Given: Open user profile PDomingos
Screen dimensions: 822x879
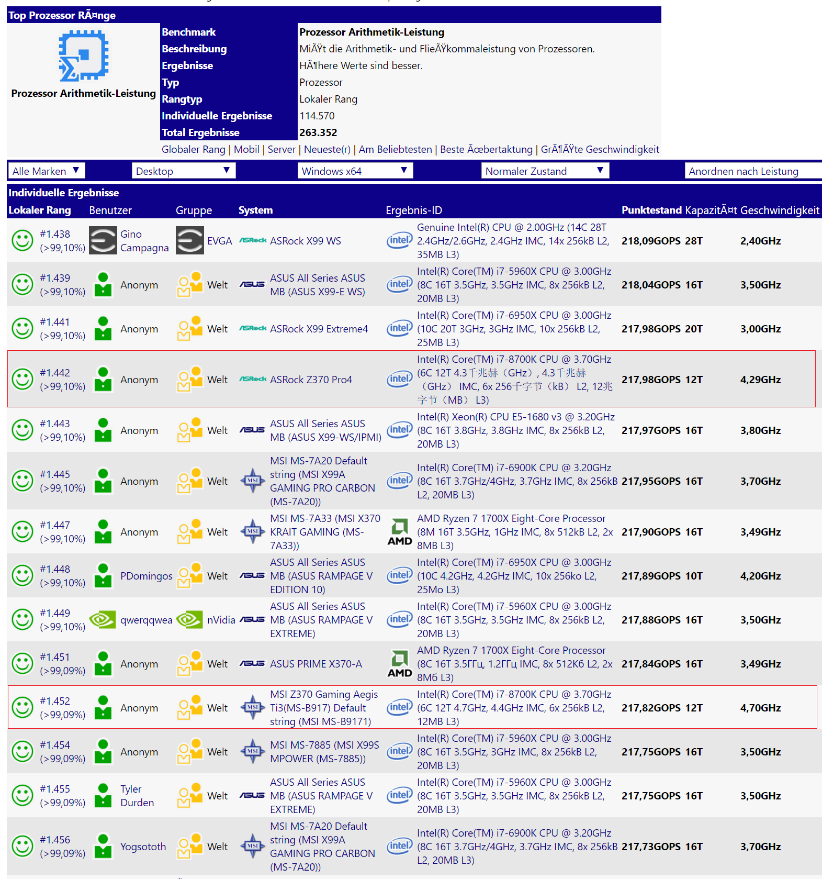Looking at the screenshot, I should pos(147,576).
